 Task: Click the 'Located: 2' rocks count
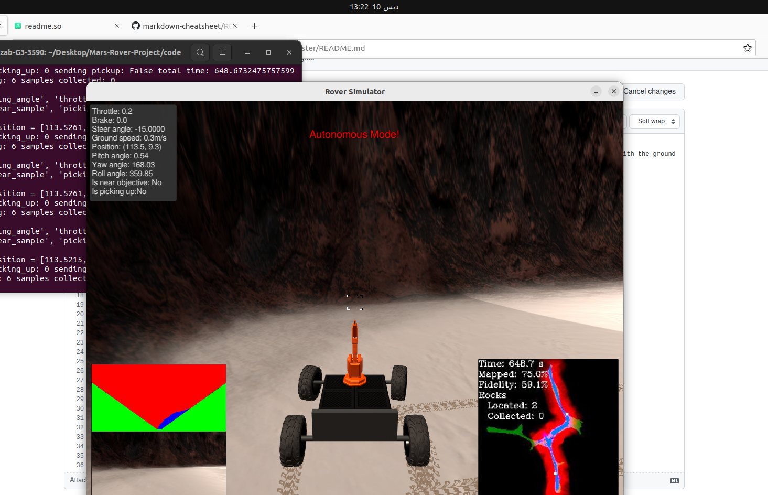512,406
